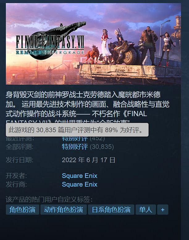The height and width of the screenshot is (240, 189).
Task: Click the recent reviews 特别好评 link
Action: coord(75,138)
